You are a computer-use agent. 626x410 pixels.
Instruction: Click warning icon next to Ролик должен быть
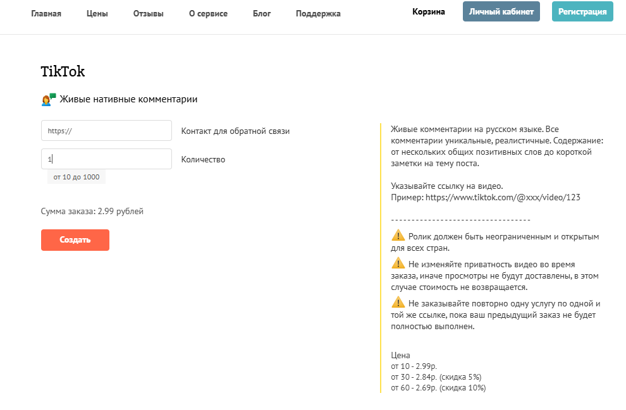(x=398, y=235)
